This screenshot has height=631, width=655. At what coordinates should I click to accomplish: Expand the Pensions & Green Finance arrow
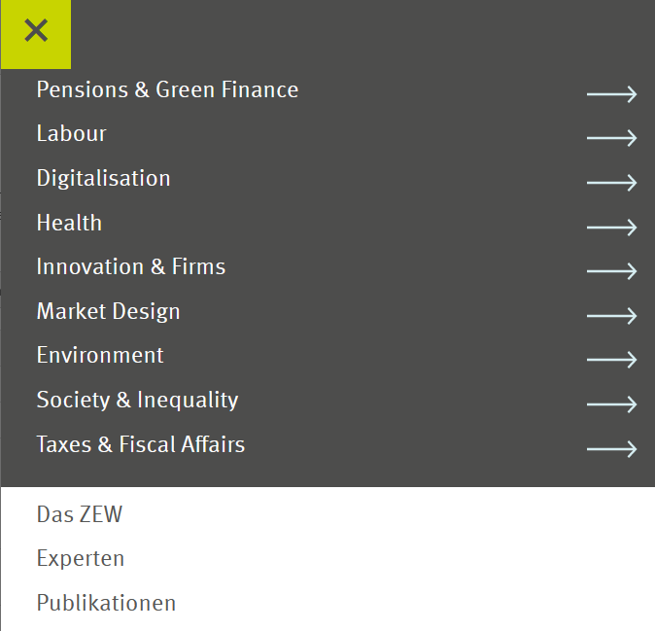click(611, 94)
